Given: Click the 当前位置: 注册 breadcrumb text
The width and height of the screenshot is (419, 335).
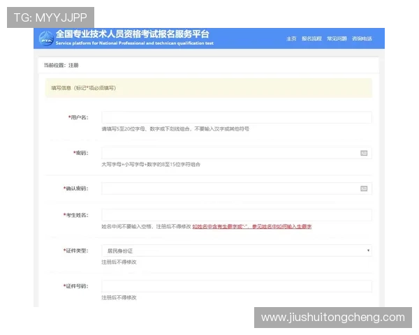Looking at the screenshot, I should pos(61,65).
